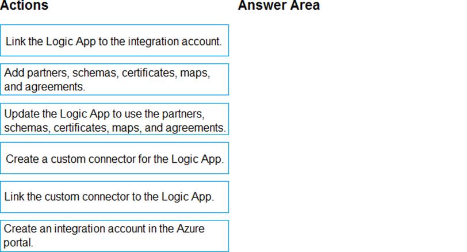Click the "Actions" heading
Screen dimensions: 467x252
(24, 6)
